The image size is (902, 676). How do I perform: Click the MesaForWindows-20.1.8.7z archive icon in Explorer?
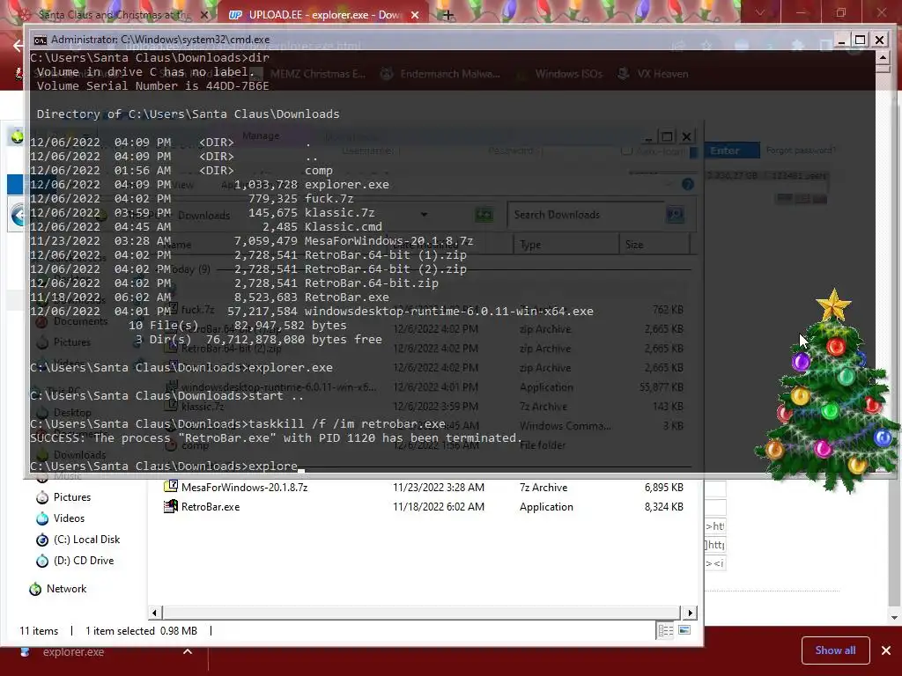coord(171,486)
